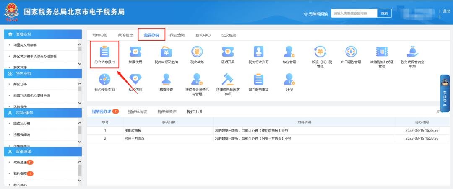
Task: Open 发票使用 invoice icon
Action: point(135,52)
